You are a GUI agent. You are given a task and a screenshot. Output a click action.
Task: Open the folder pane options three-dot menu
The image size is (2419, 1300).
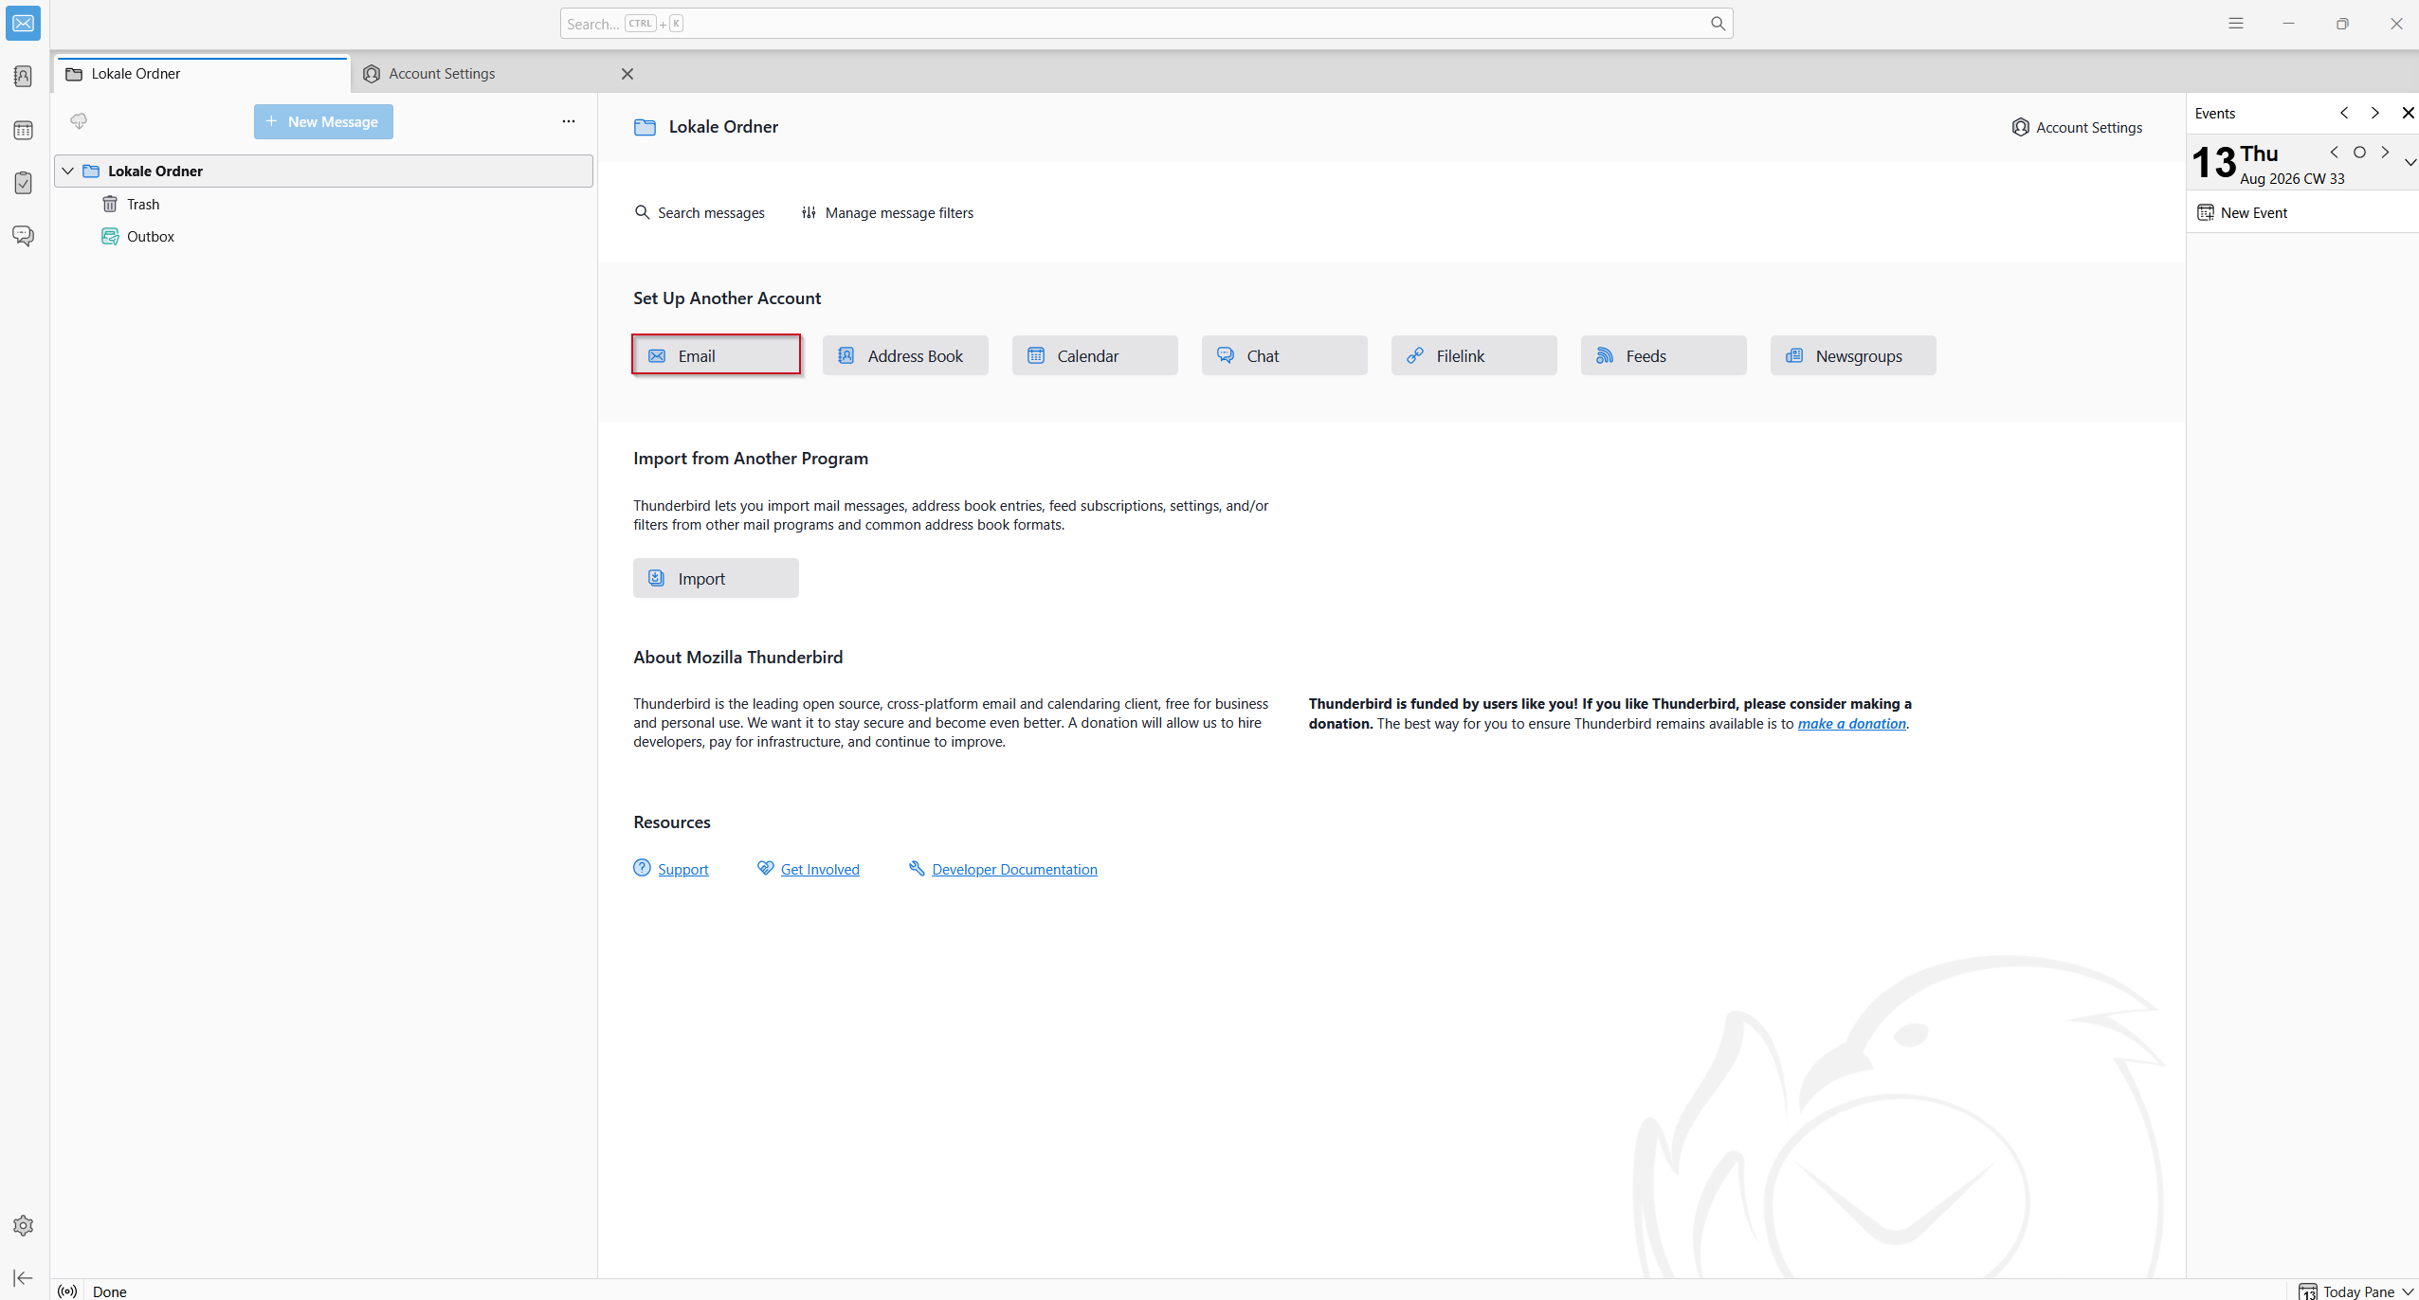click(x=569, y=121)
